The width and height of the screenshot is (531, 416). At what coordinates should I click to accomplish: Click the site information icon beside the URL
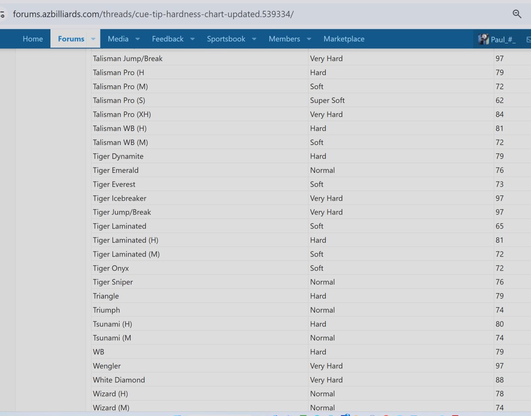click(2, 15)
